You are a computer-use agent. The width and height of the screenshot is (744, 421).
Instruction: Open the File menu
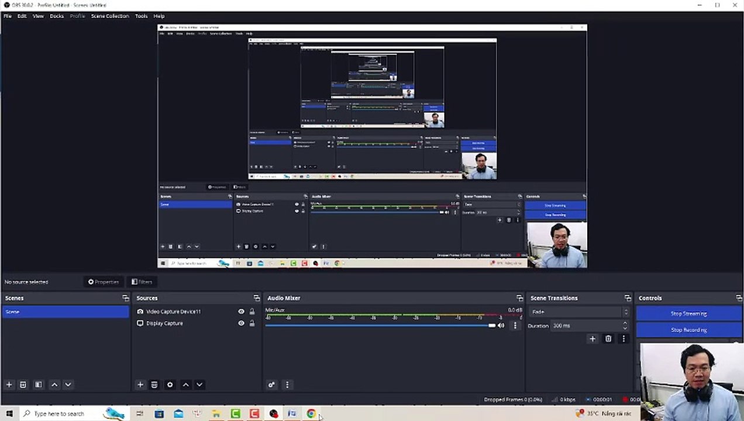[x=8, y=16]
